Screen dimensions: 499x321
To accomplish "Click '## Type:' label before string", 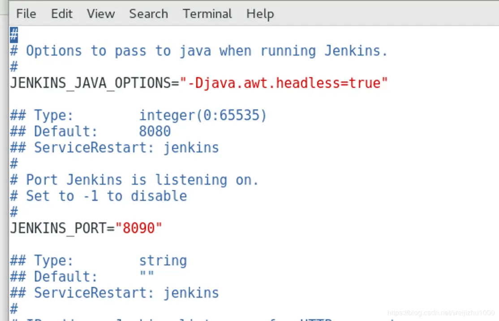I will tap(42, 260).
